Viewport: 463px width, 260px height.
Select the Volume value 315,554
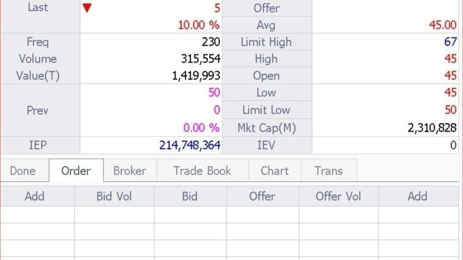point(201,59)
